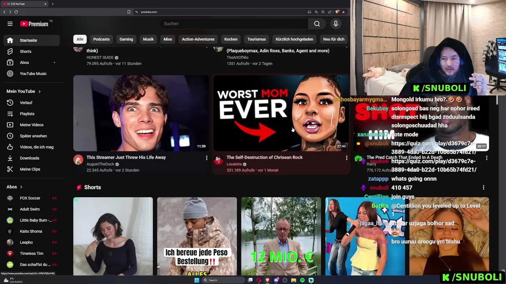Viewport: 506px width, 284px height.
Task: Click The Self-Destruction of Chrisean Rock title
Action: pos(264,157)
